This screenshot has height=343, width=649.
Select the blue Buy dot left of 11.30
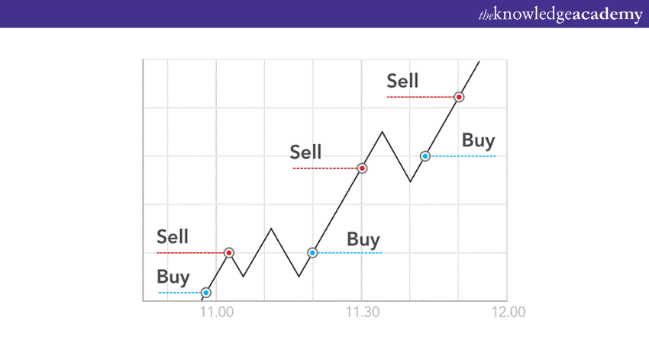[312, 252]
